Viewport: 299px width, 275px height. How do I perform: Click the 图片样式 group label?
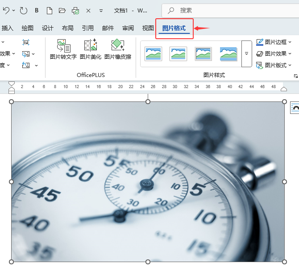(x=214, y=75)
